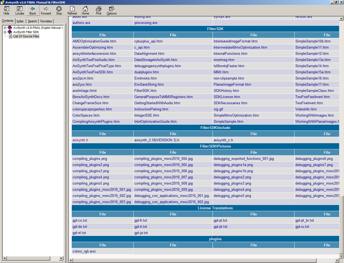Image resolution: width=344 pixels, height=263 pixels.
Task: Click content horizontal scrollbar left arrow
Action: (x=71, y=260)
